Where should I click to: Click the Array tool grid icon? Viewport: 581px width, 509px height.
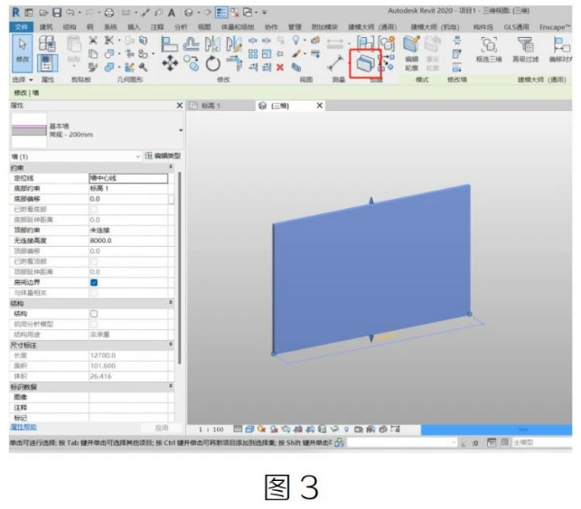[x=253, y=53]
